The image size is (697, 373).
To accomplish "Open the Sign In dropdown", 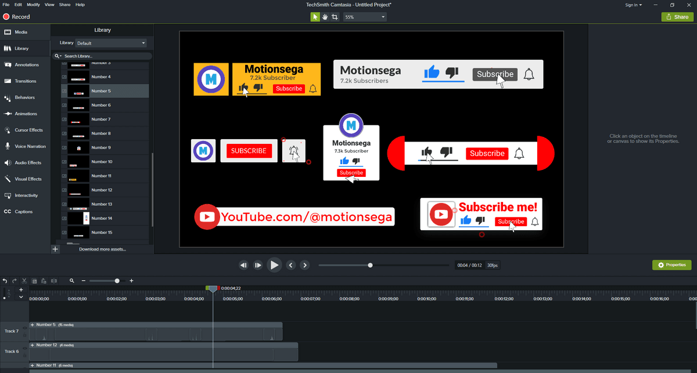I will click(633, 5).
